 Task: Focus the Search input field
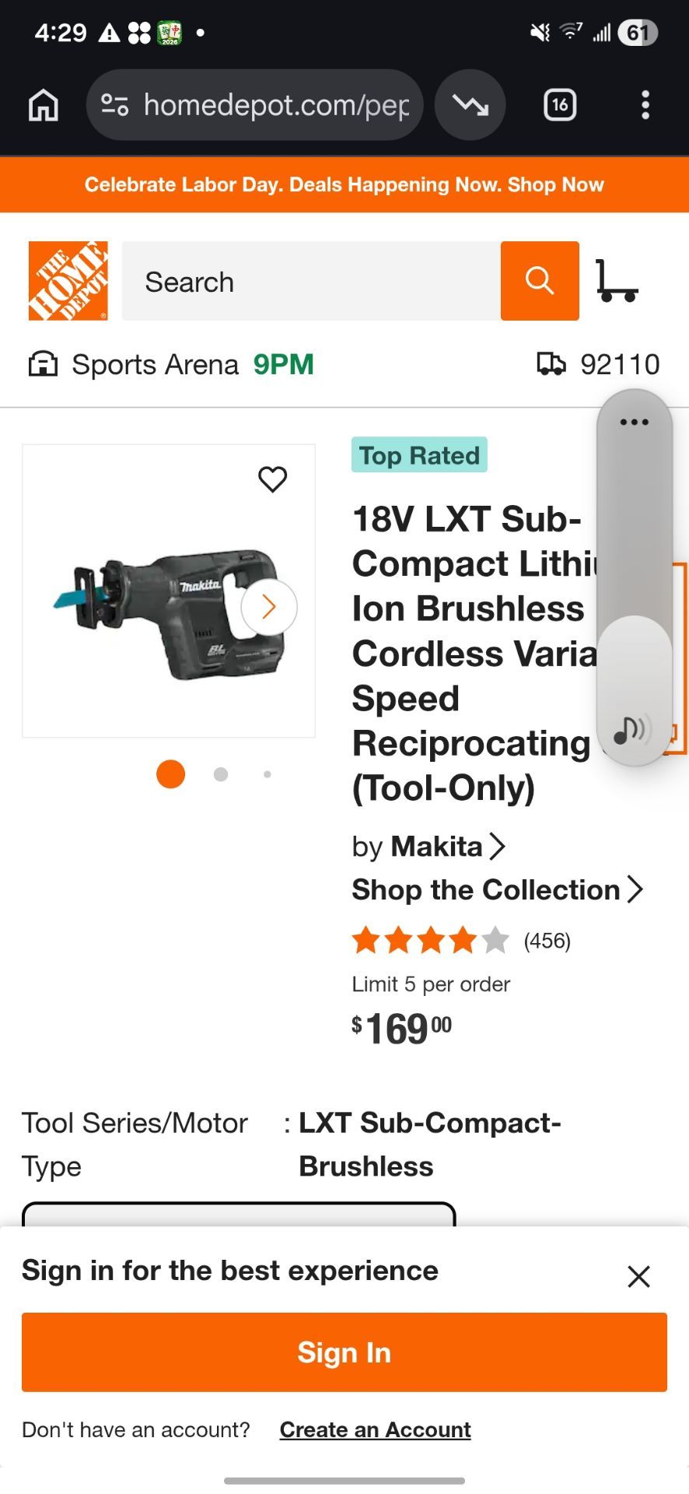pyautogui.click(x=311, y=281)
